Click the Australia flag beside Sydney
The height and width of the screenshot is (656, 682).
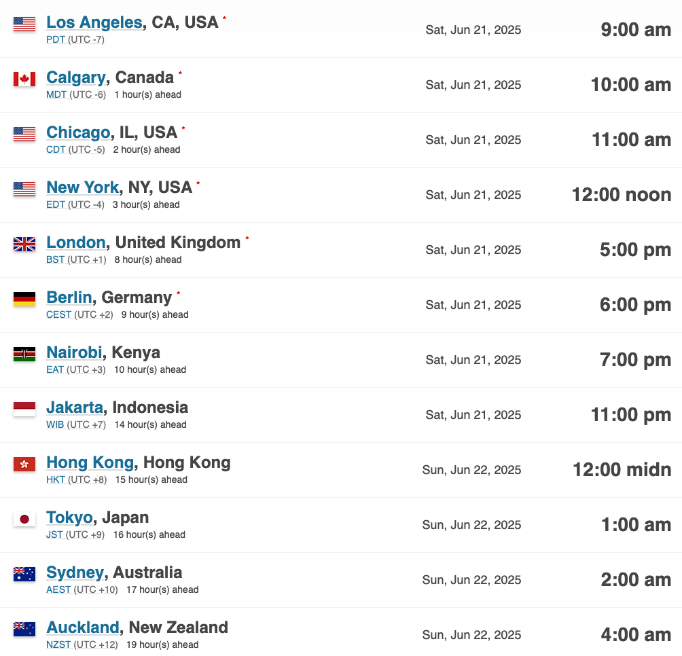[24, 575]
